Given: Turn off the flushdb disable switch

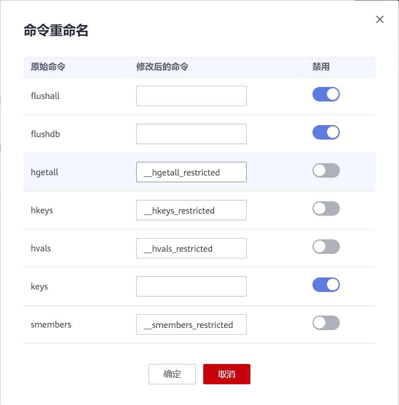Looking at the screenshot, I should click(326, 132).
